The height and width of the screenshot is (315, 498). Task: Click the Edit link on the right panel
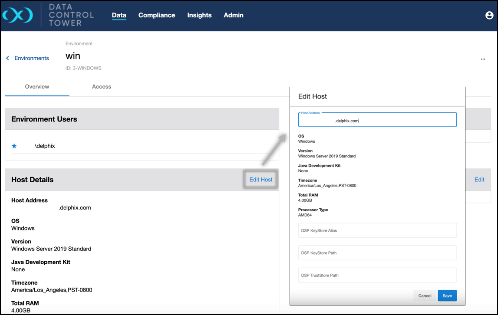479,180
